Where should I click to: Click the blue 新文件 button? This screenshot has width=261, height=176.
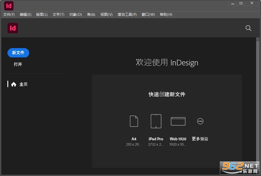pyautogui.click(x=18, y=53)
